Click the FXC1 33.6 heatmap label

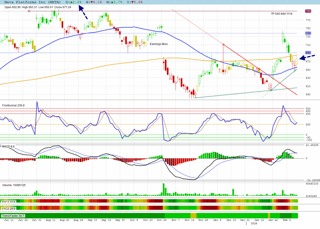(9, 201)
